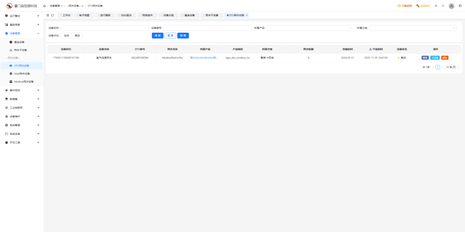
Task: Open the 默认DtuModbusRtu product link
Action: [x=204, y=58]
